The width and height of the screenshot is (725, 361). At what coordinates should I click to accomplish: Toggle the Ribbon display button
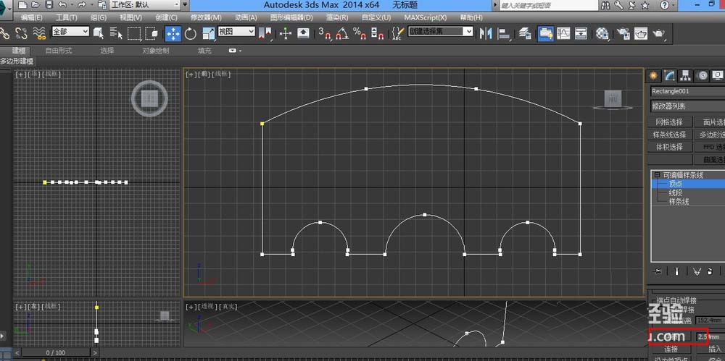(x=546, y=33)
